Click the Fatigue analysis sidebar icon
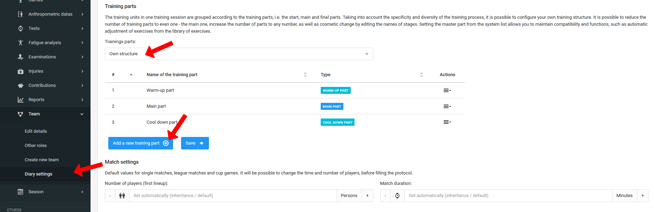This screenshot has width=654, height=212. click(x=21, y=43)
